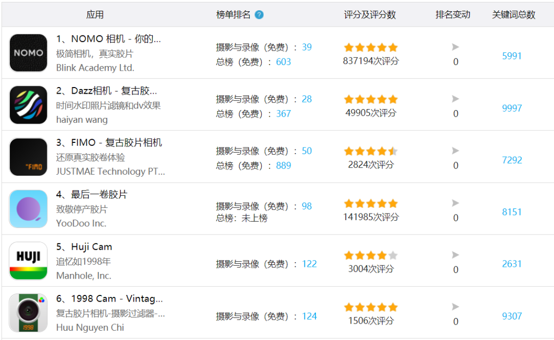554x340 pixels.
Task: Open the Huji Cam app icon
Action: click(28, 261)
